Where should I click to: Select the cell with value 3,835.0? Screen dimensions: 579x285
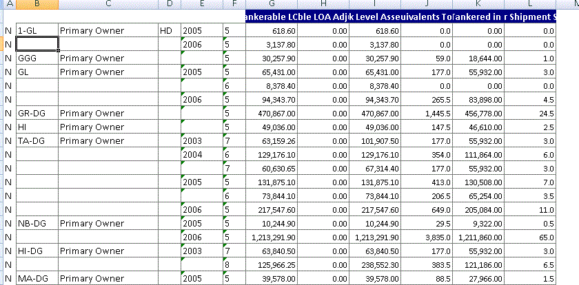427,237
